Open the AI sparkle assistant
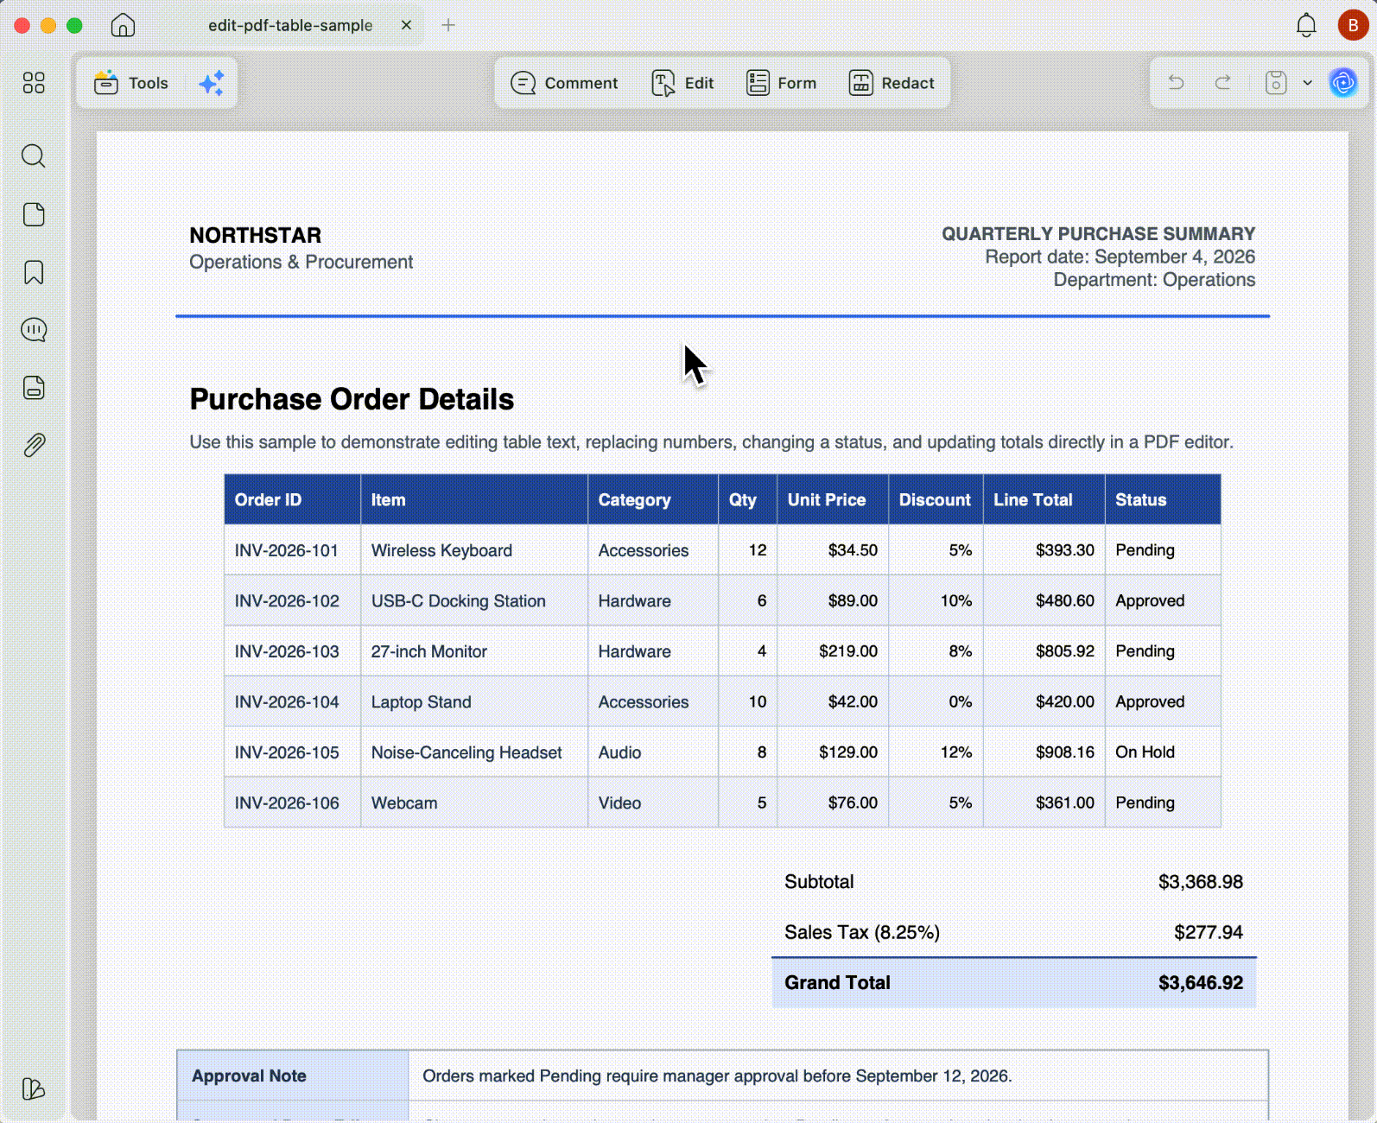This screenshot has height=1123, width=1377. [212, 83]
